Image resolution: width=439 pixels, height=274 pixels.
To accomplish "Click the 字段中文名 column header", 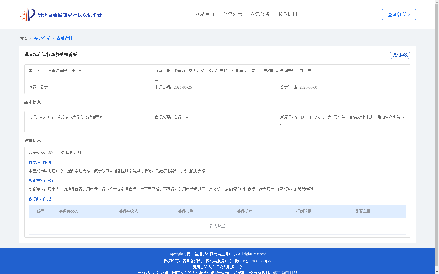I will tap(129, 211).
